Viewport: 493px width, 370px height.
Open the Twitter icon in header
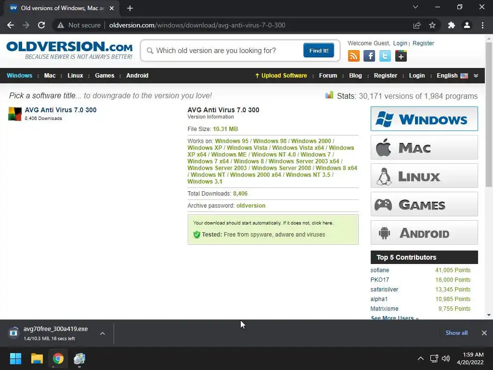tap(385, 56)
